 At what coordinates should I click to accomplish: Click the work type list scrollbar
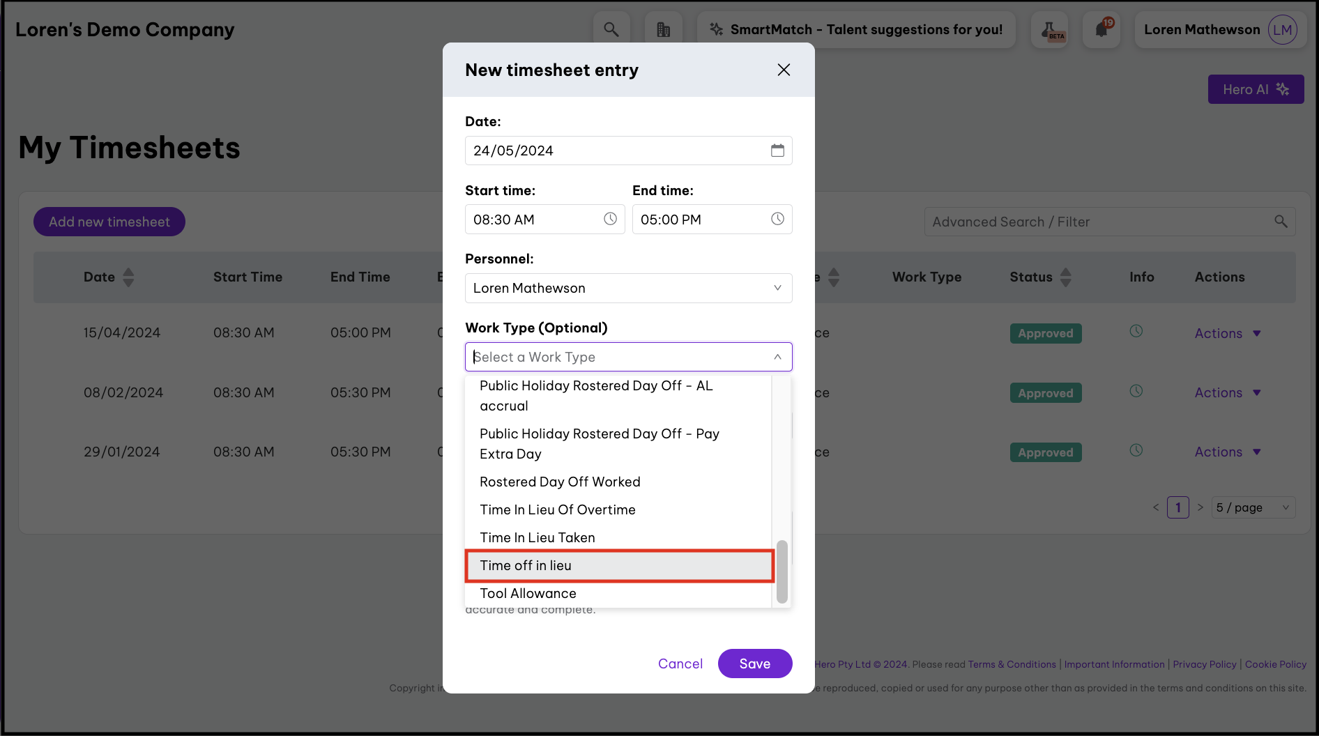point(782,571)
